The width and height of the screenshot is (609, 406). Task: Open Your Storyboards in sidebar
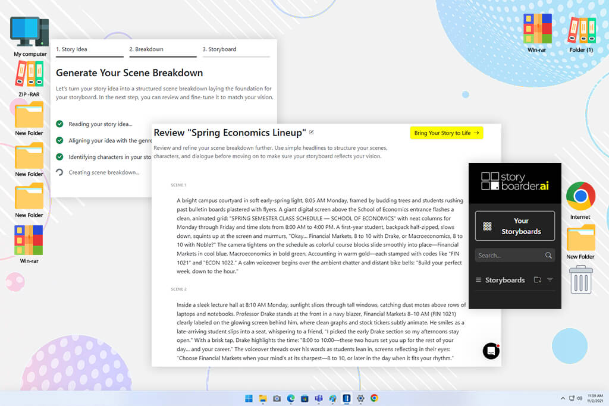[514, 226]
